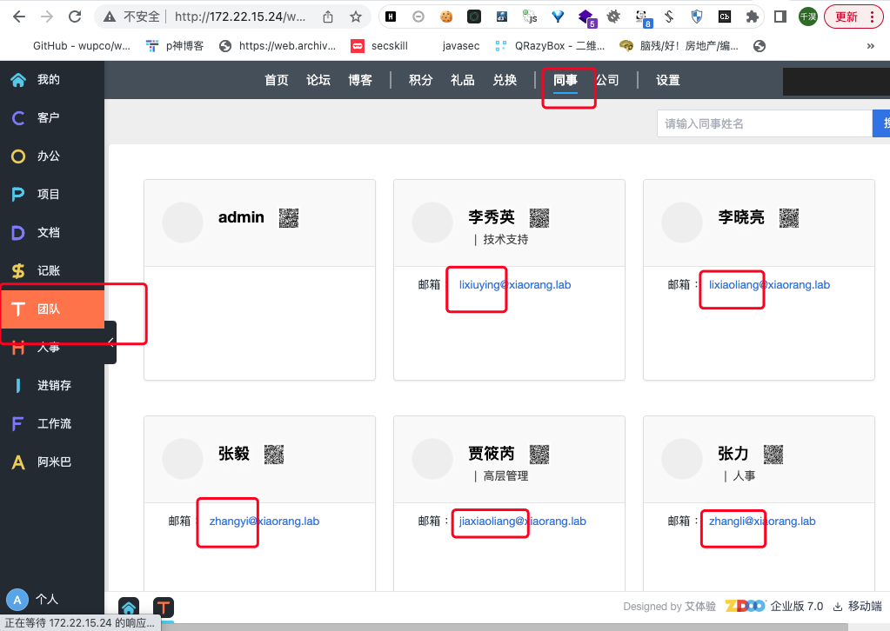The width and height of the screenshot is (890, 631).
Task: Open the 阿米巴 module
Action: pyautogui.click(x=51, y=462)
